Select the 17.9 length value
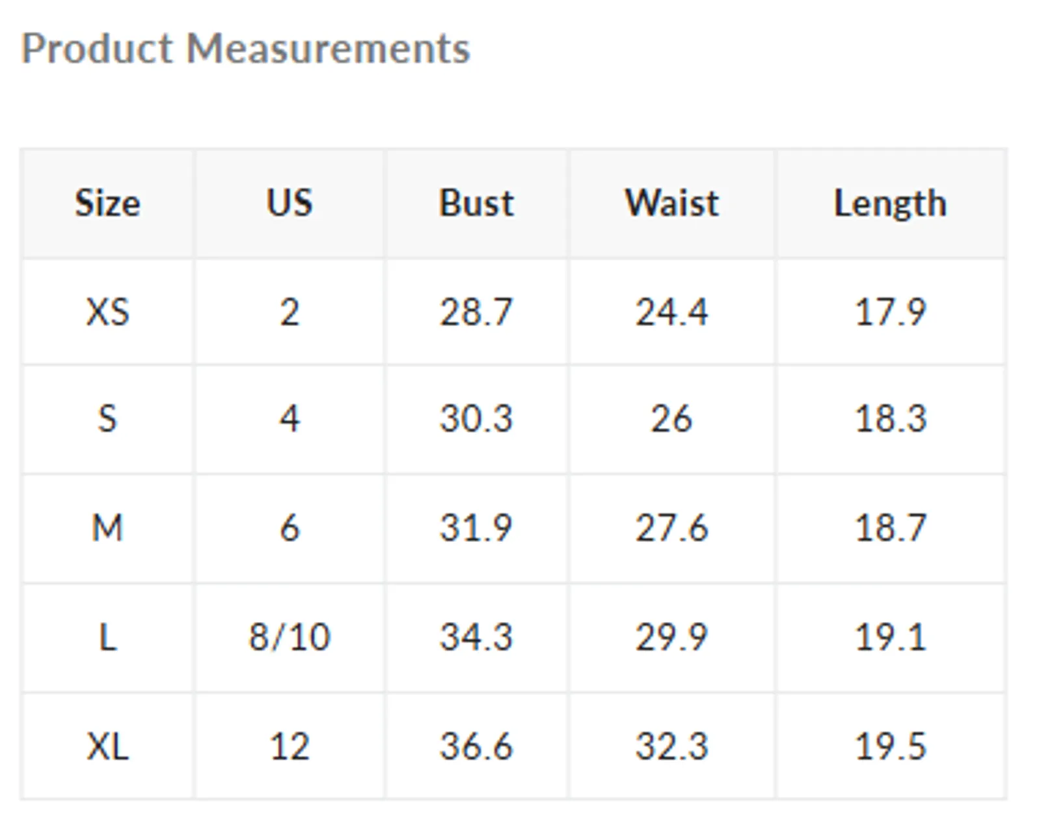 point(890,312)
